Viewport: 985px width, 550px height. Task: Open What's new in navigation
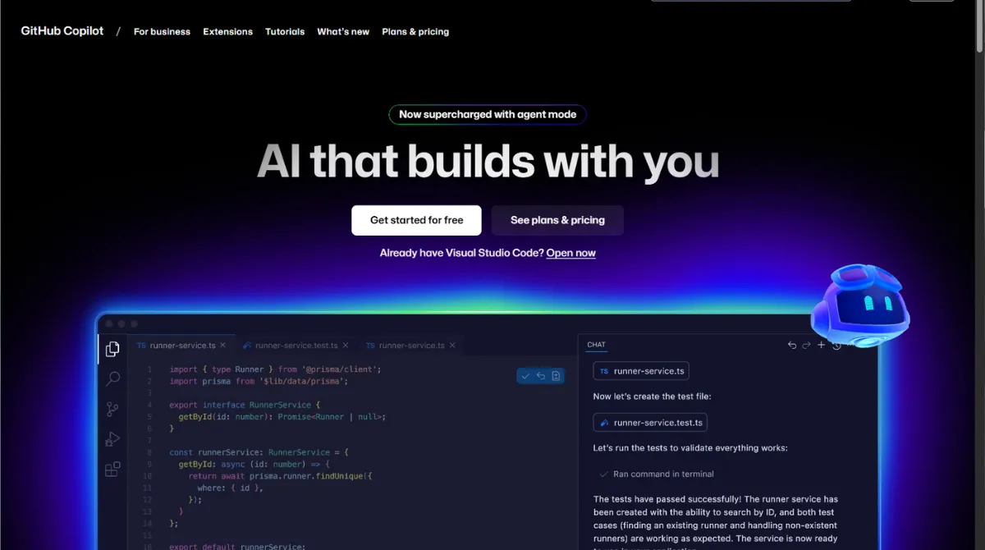click(343, 32)
